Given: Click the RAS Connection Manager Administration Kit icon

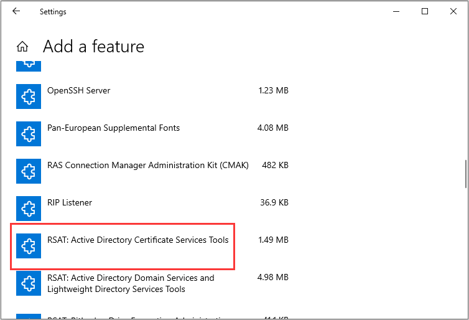Looking at the screenshot, I should (x=29, y=171).
